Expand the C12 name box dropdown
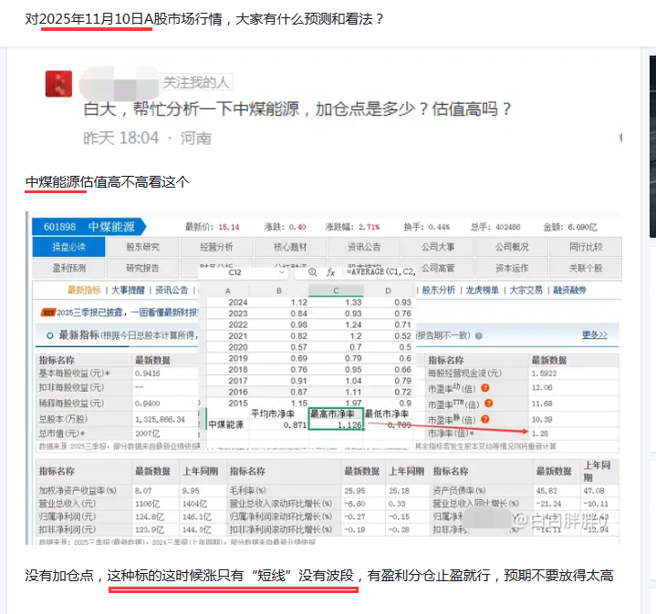Screen dimensions: 656x614 (282, 272)
